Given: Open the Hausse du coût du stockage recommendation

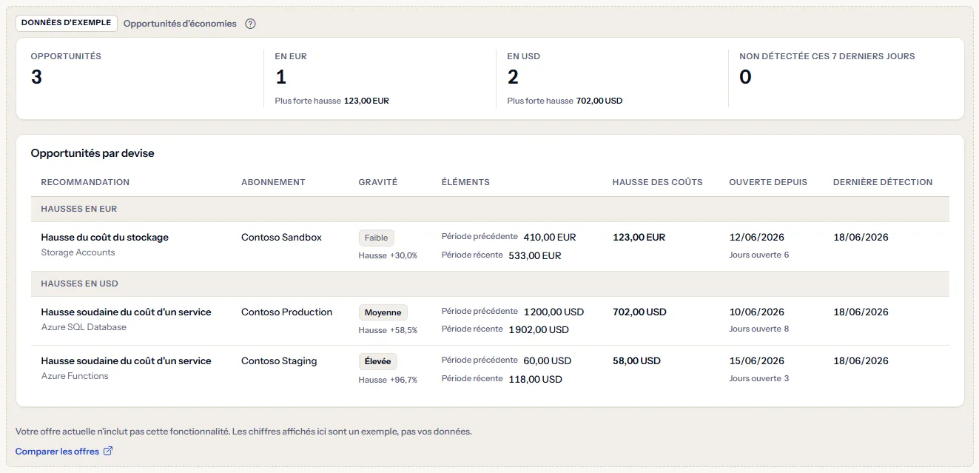Looking at the screenshot, I should (105, 238).
